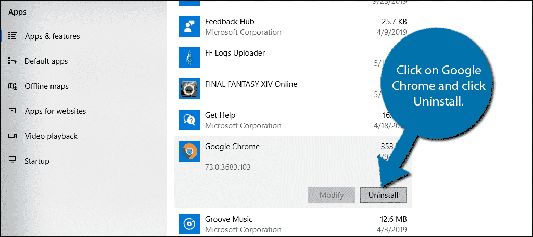
Task: Select the FF Logs Uploader entry
Action: coord(235,53)
